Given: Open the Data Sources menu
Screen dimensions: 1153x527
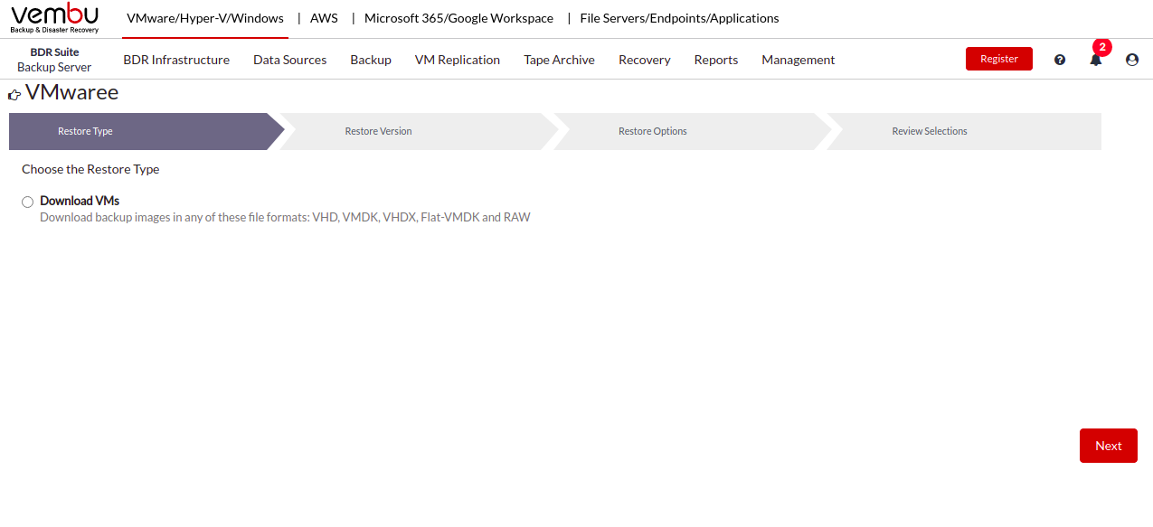Looking at the screenshot, I should coord(289,60).
